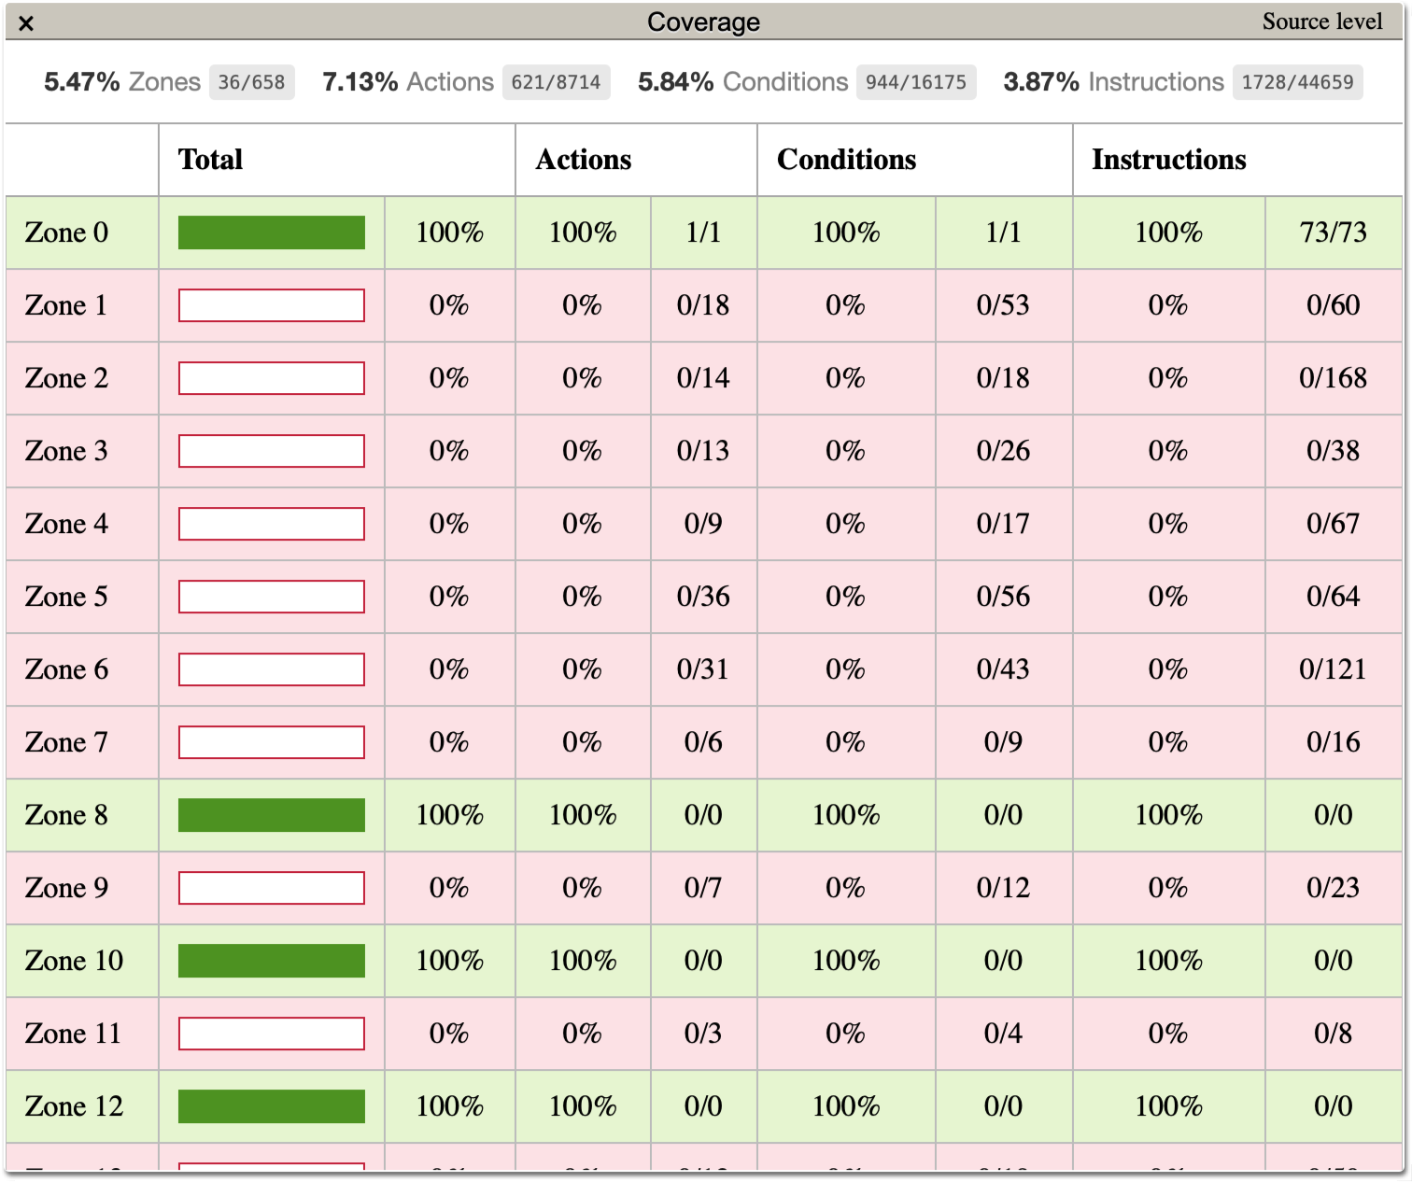The height and width of the screenshot is (1182, 1412).
Task: Select the 0/3 actions cell in Zone 11
Action: (703, 1034)
